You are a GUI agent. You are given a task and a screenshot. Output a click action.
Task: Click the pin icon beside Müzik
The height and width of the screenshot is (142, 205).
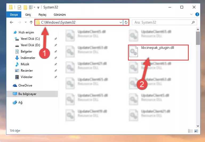pos(56,64)
